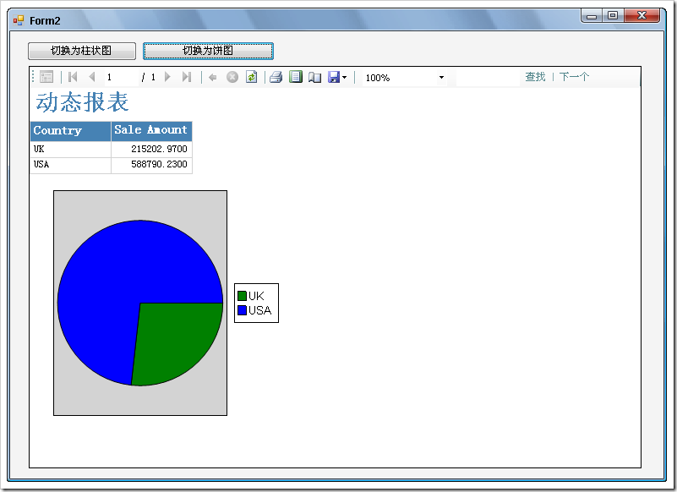The width and height of the screenshot is (677, 492).
Task: Click back to parent report arrow
Action: click(212, 77)
